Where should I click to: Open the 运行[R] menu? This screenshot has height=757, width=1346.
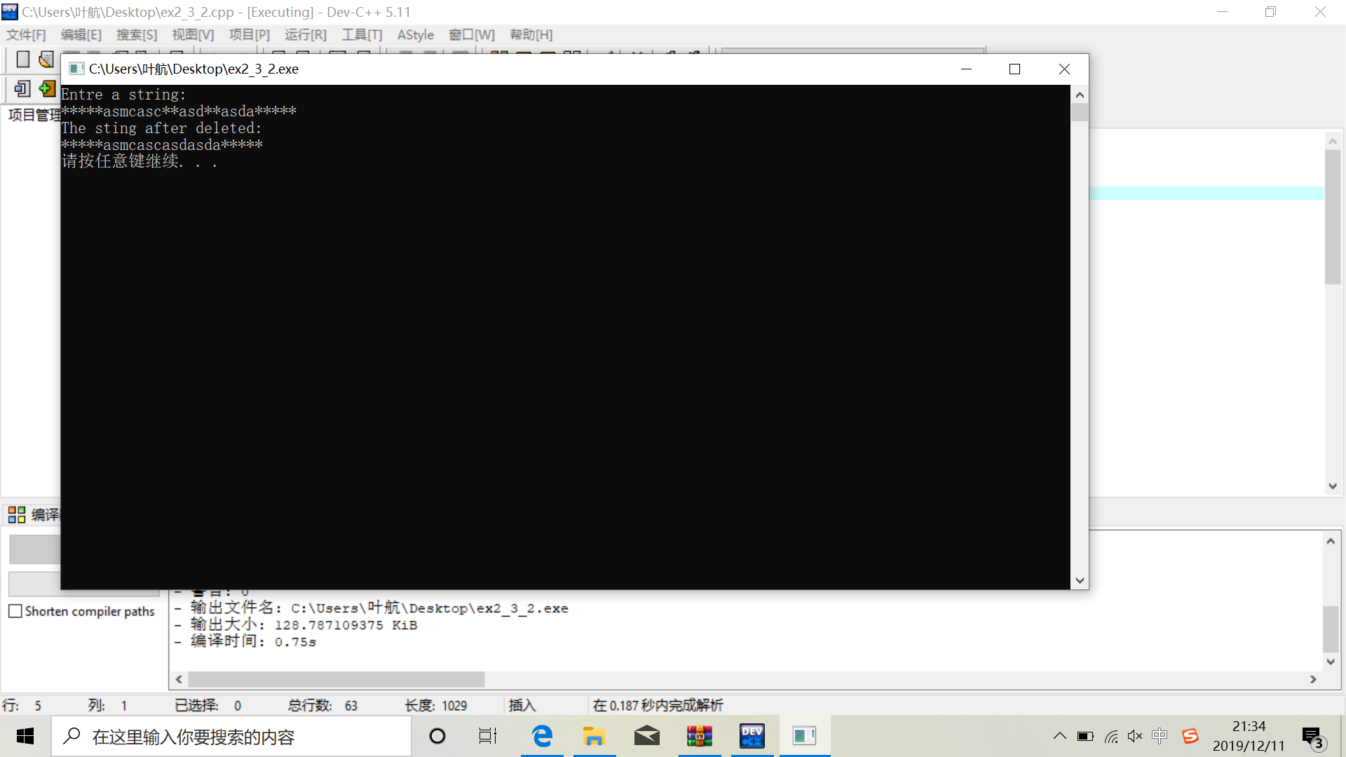click(x=306, y=35)
